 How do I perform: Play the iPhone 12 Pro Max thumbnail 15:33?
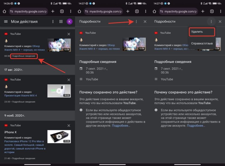click(x=59, y=137)
